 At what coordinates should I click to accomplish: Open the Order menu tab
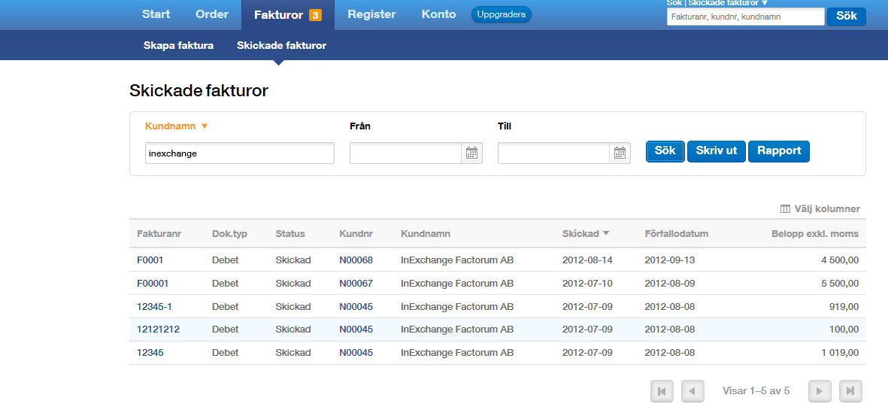(212, 15)
